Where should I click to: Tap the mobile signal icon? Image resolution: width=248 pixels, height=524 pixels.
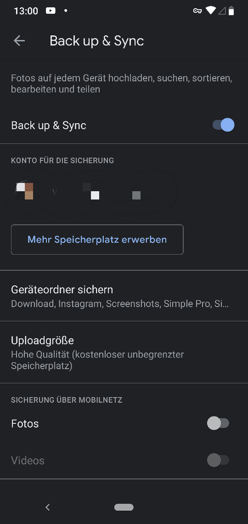(x=222, y=11)
